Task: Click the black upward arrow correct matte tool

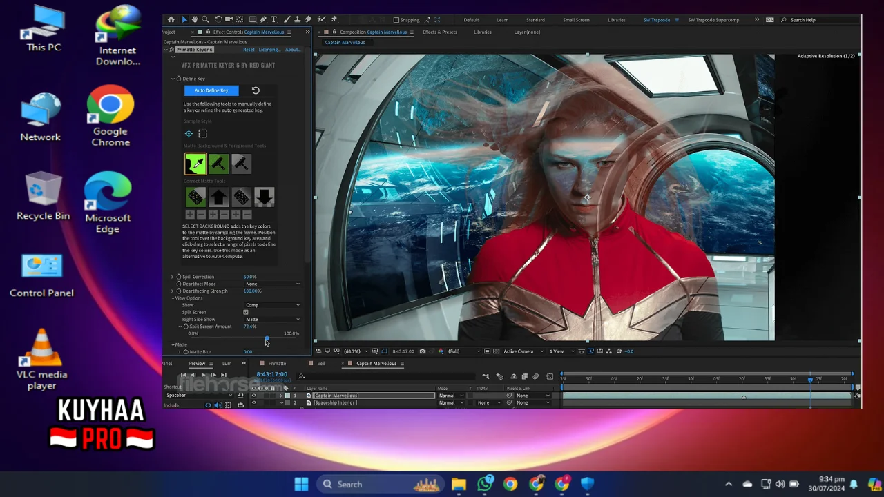Action: click(218, 197)
